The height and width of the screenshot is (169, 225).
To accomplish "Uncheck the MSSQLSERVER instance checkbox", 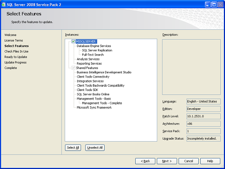I will coord(73,42).
